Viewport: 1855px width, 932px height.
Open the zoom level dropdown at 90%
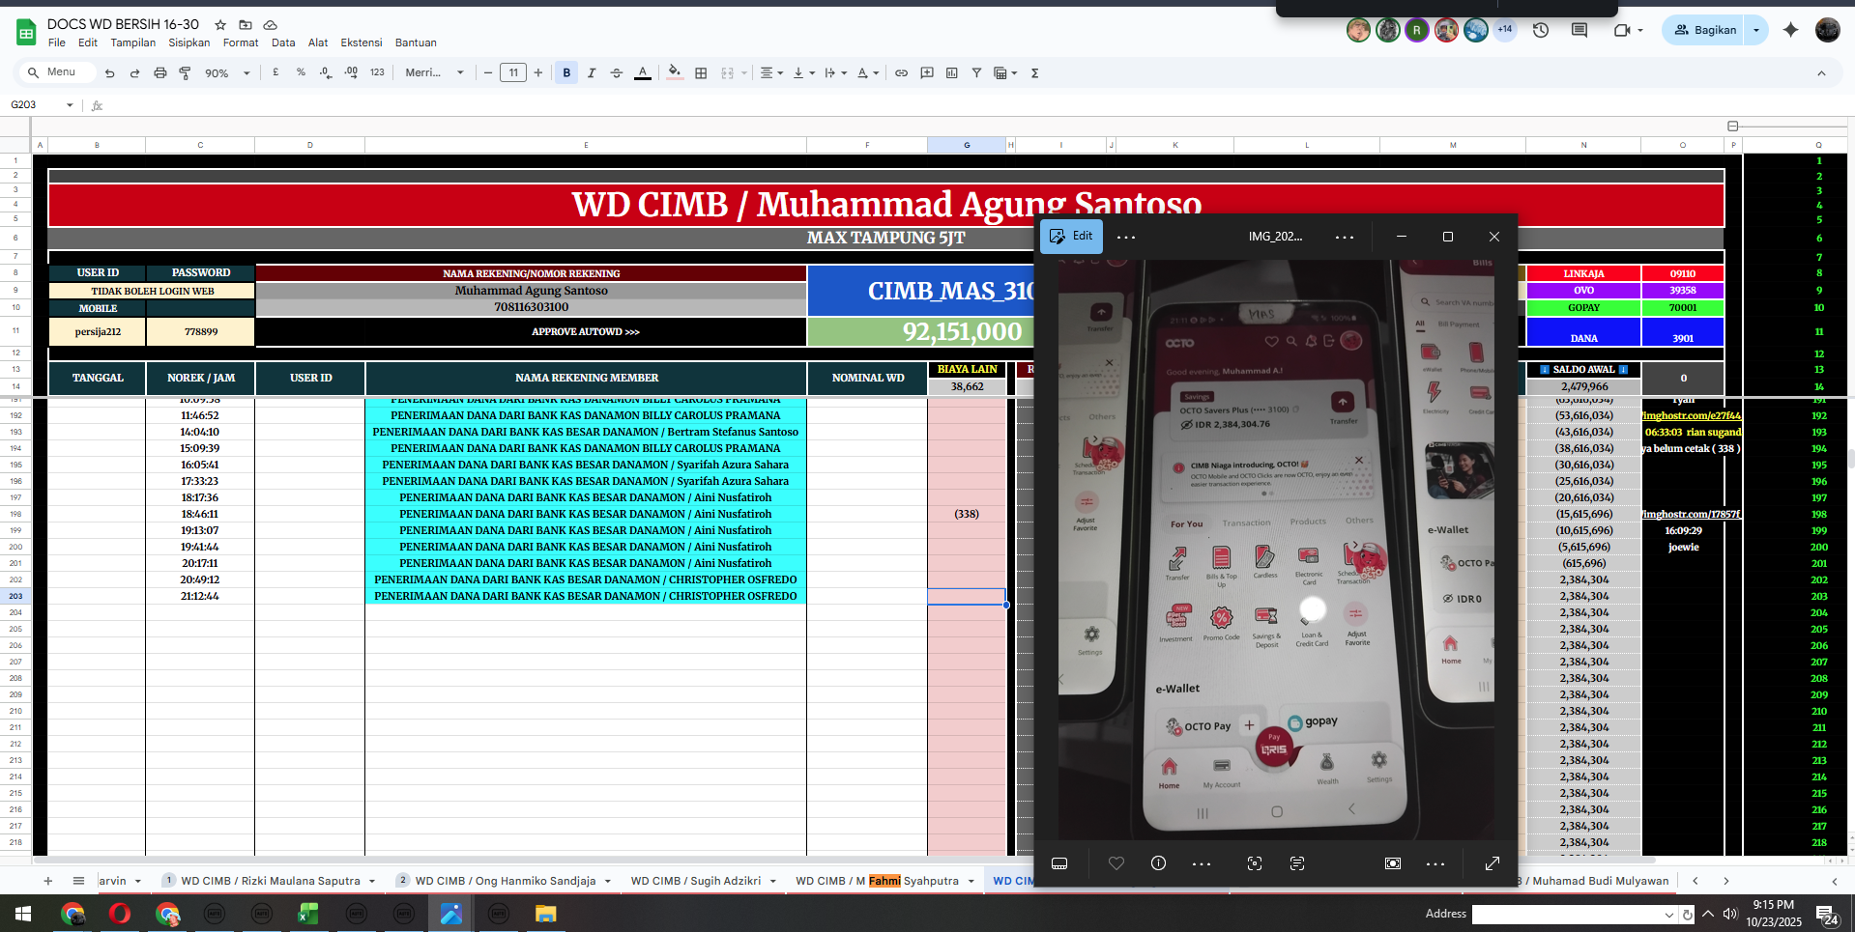227,73
